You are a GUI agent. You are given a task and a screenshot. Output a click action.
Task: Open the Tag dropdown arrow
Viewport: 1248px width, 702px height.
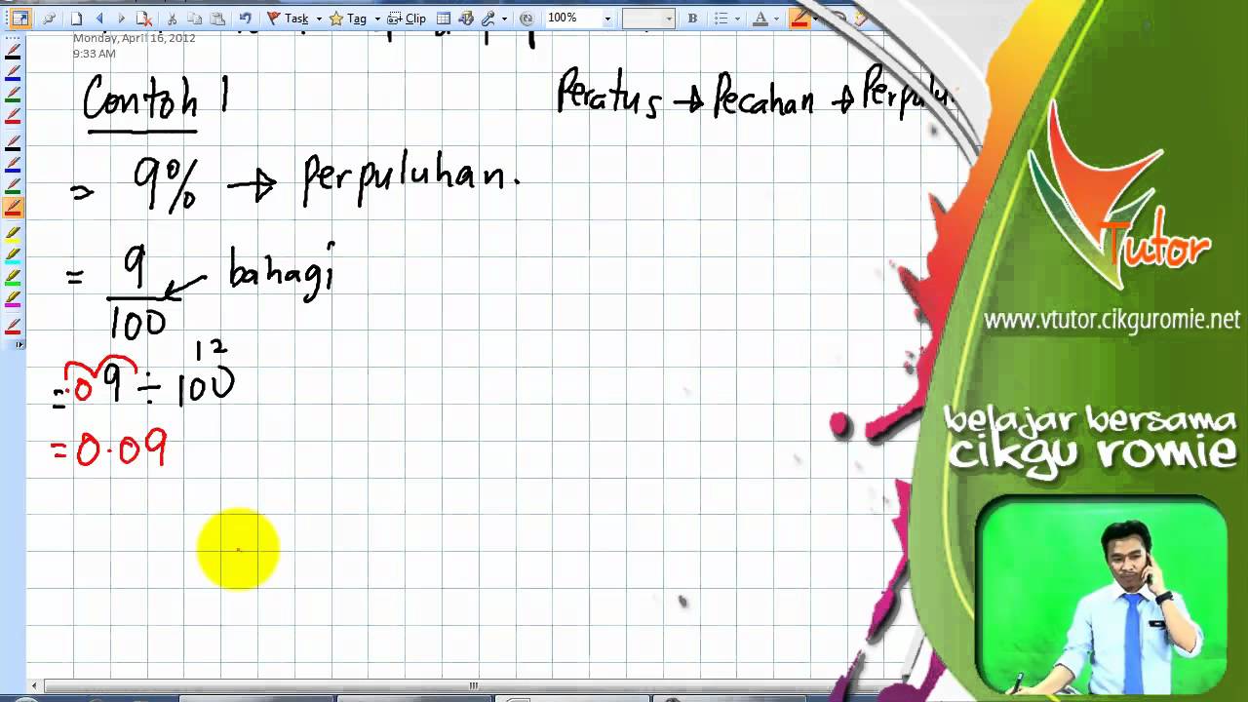pos(377,19)
